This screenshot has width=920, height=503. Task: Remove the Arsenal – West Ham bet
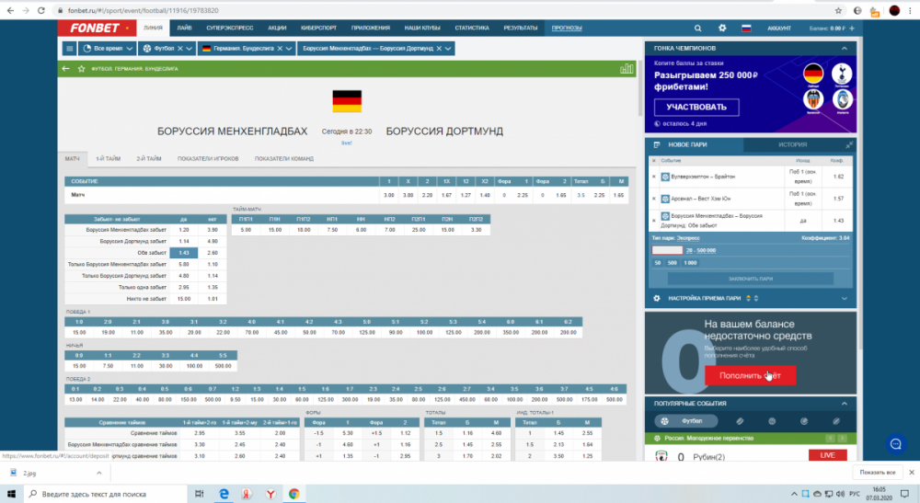click(654, 199)
